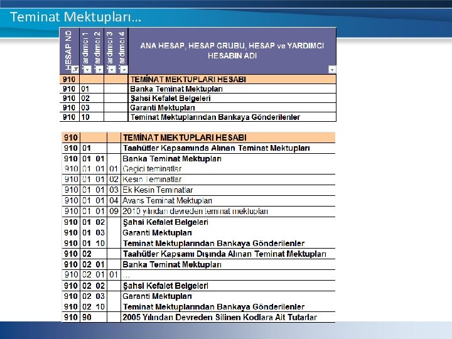
Task: Select 'Şahsi Kefalet Belgeleri' in row 910 02
Action: coord(170,99)
